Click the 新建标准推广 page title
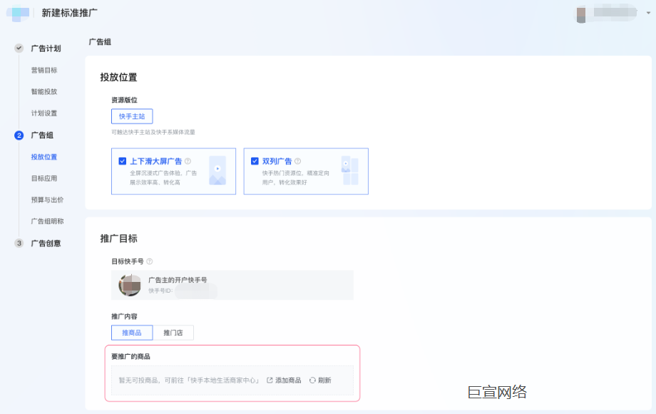 [x=69, y=13]
